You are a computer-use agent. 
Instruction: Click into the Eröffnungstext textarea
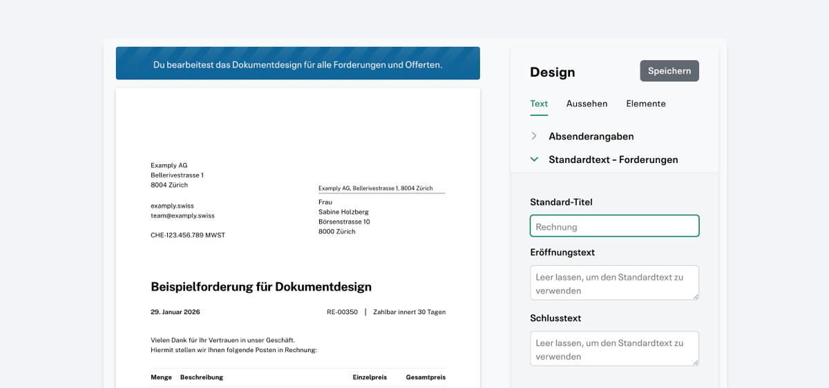[614, 283]
